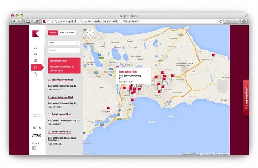The width and height of the screenshot is (258, 168).
Task: Open 1s. Səbail rayon filialı branch
Action: pyautogui.click(x=60, y=115)
